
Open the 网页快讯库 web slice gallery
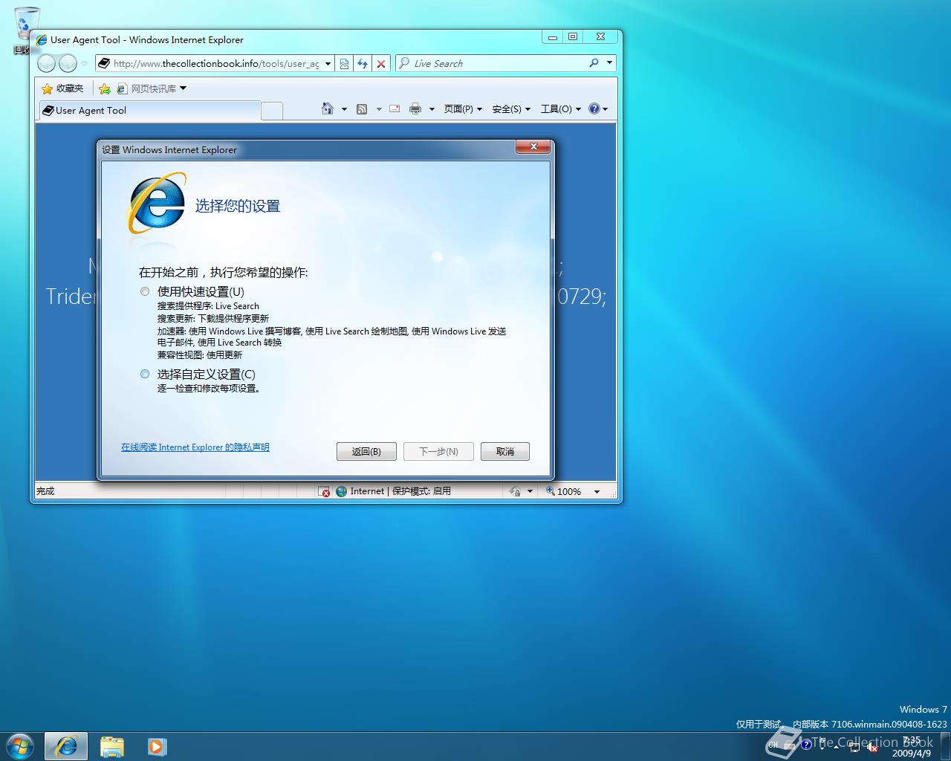152,89
